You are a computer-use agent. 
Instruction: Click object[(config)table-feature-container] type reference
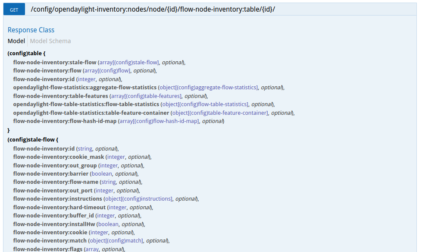pos(220,113)
